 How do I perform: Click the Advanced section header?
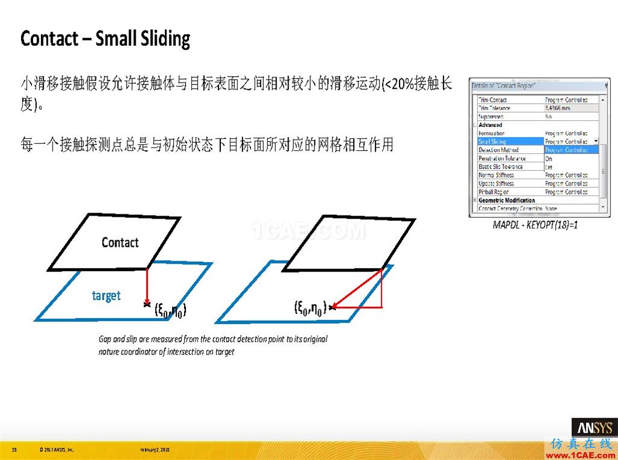click(490, 125)
